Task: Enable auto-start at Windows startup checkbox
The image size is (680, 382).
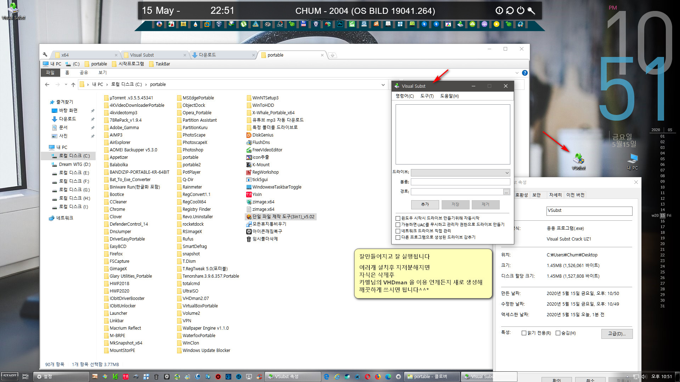Action: pyautogui.click(x=398, y=218)
